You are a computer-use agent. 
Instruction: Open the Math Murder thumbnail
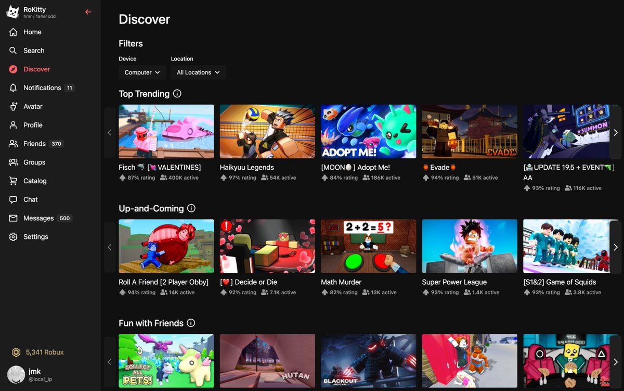click(x=368, y=246)
